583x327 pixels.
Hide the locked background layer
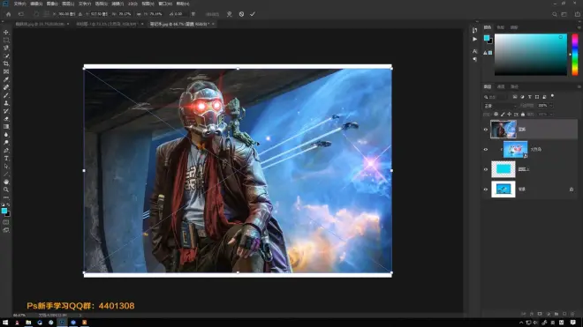coord(486,190)
